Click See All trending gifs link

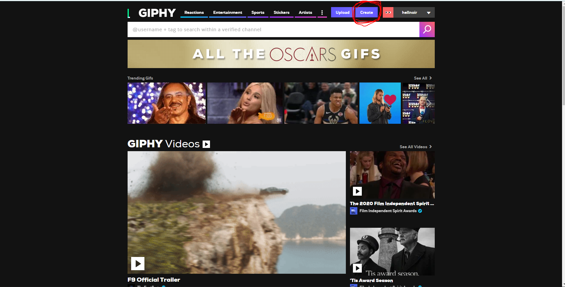[423, 78]
